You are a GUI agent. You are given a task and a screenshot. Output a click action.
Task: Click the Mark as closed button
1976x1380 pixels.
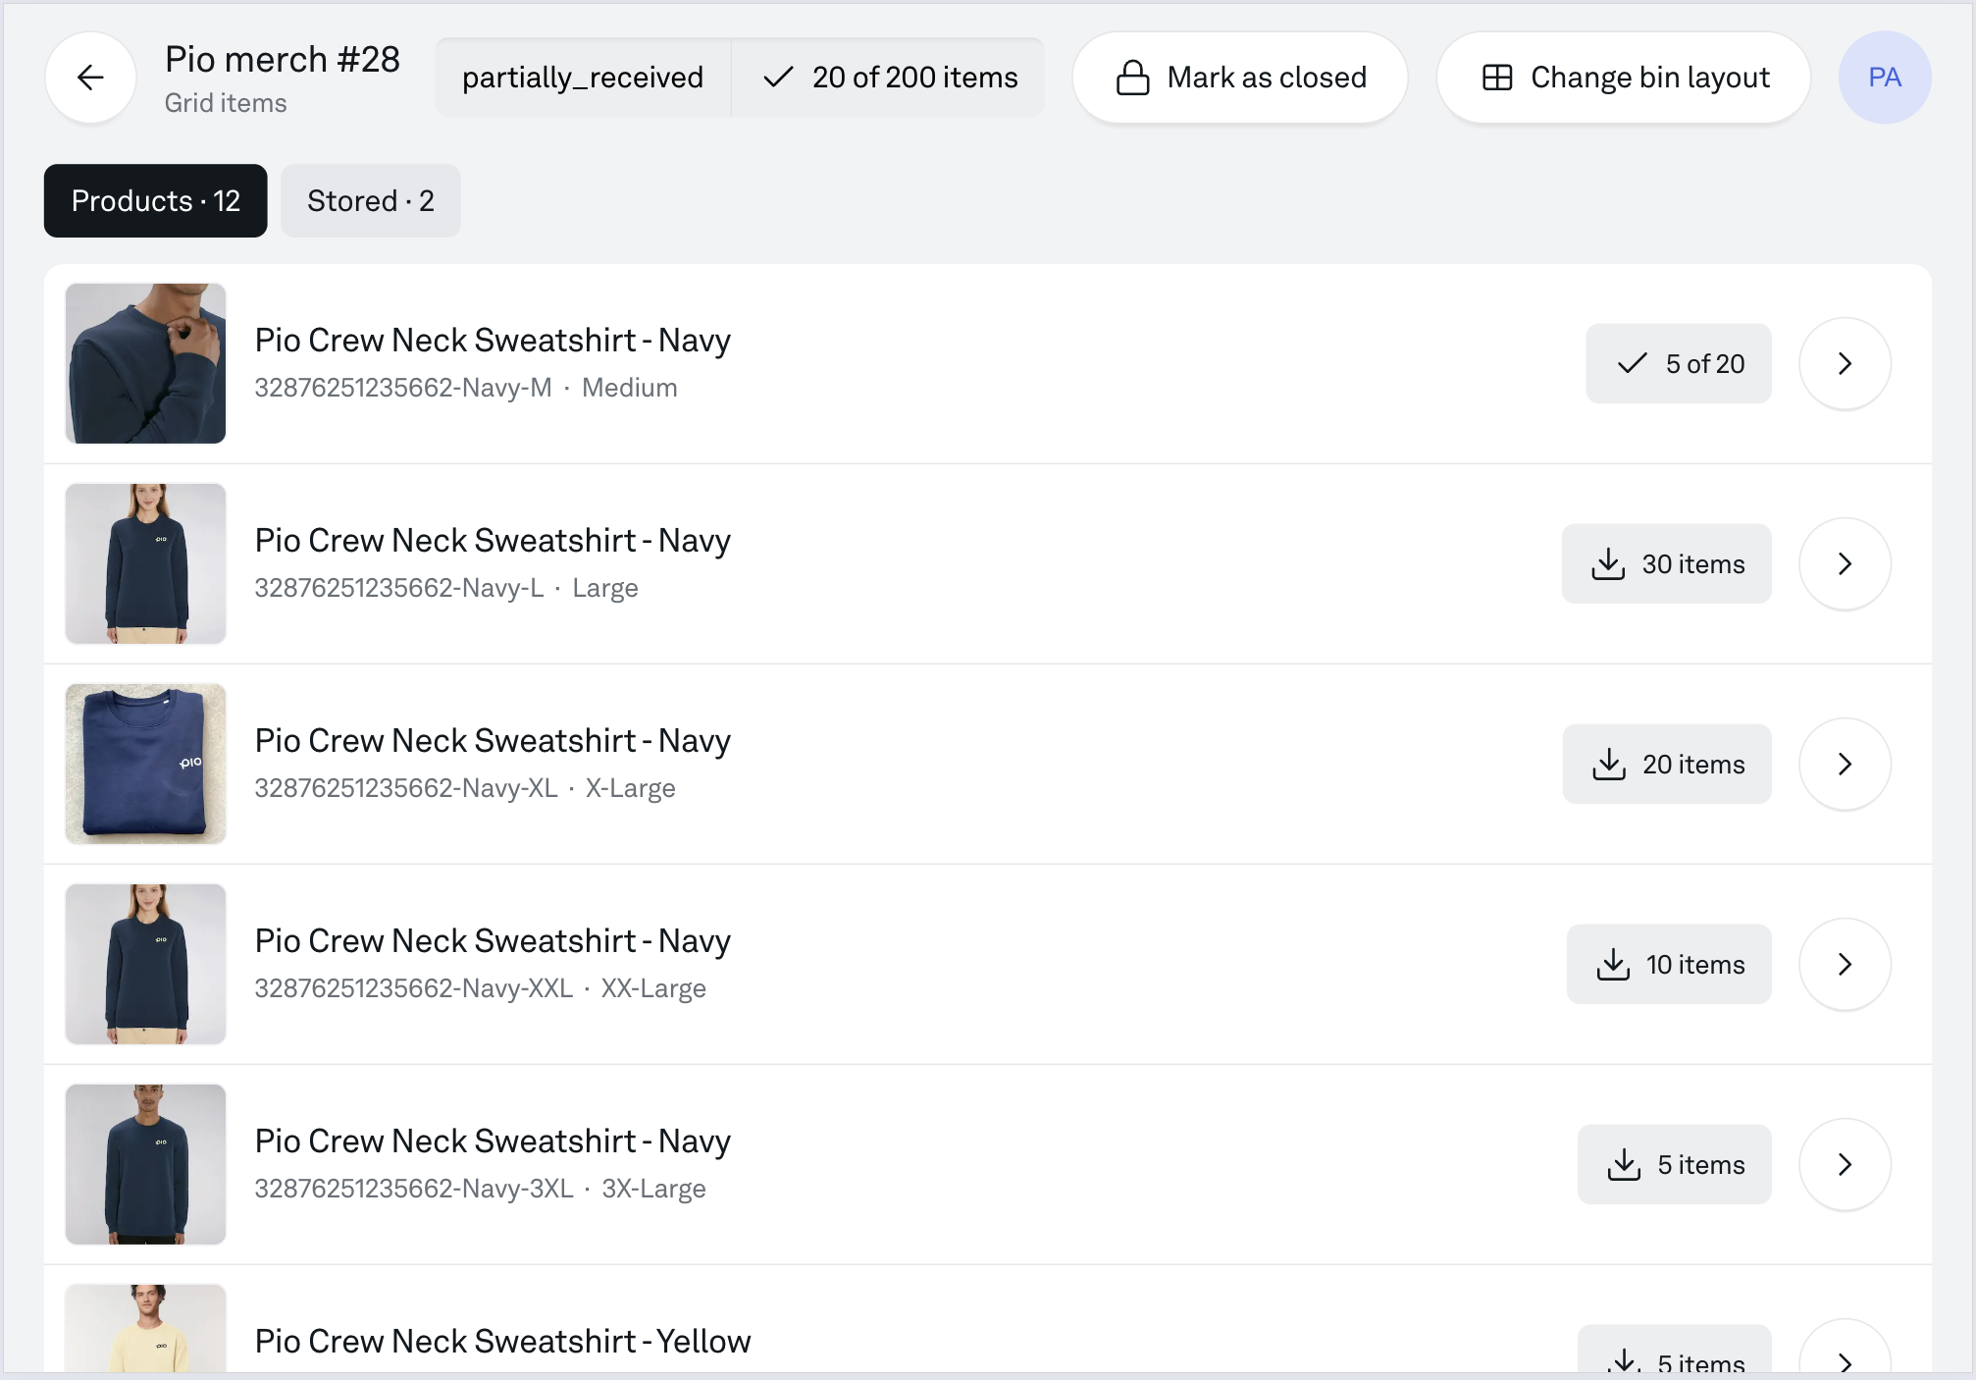pyautogui.click(x=1240, y=78)
